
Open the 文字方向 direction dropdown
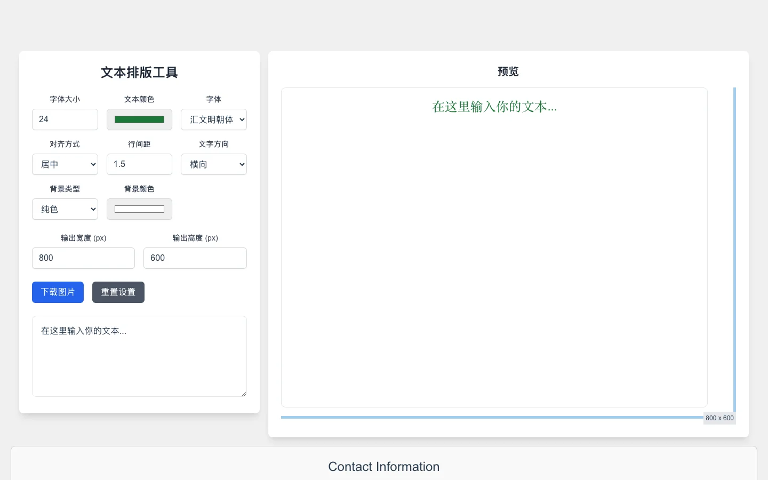click(214, 164)
